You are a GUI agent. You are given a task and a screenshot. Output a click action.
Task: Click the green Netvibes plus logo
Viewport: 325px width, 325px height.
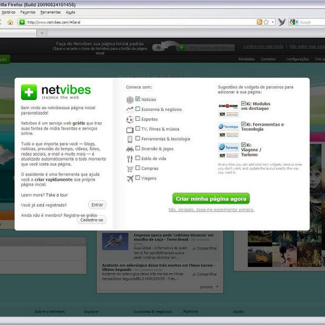pos(29,92)
